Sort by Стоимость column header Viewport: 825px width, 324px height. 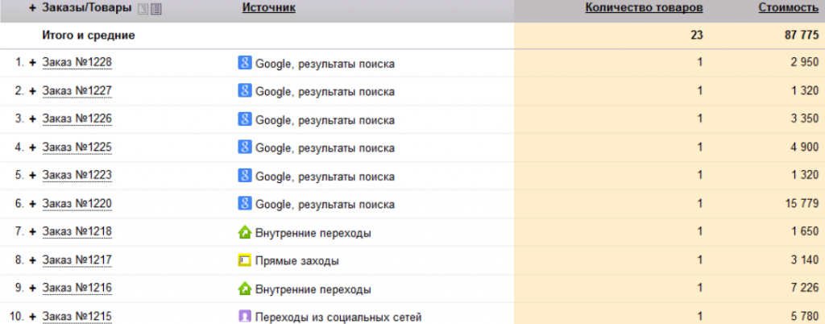pos(788,8)
